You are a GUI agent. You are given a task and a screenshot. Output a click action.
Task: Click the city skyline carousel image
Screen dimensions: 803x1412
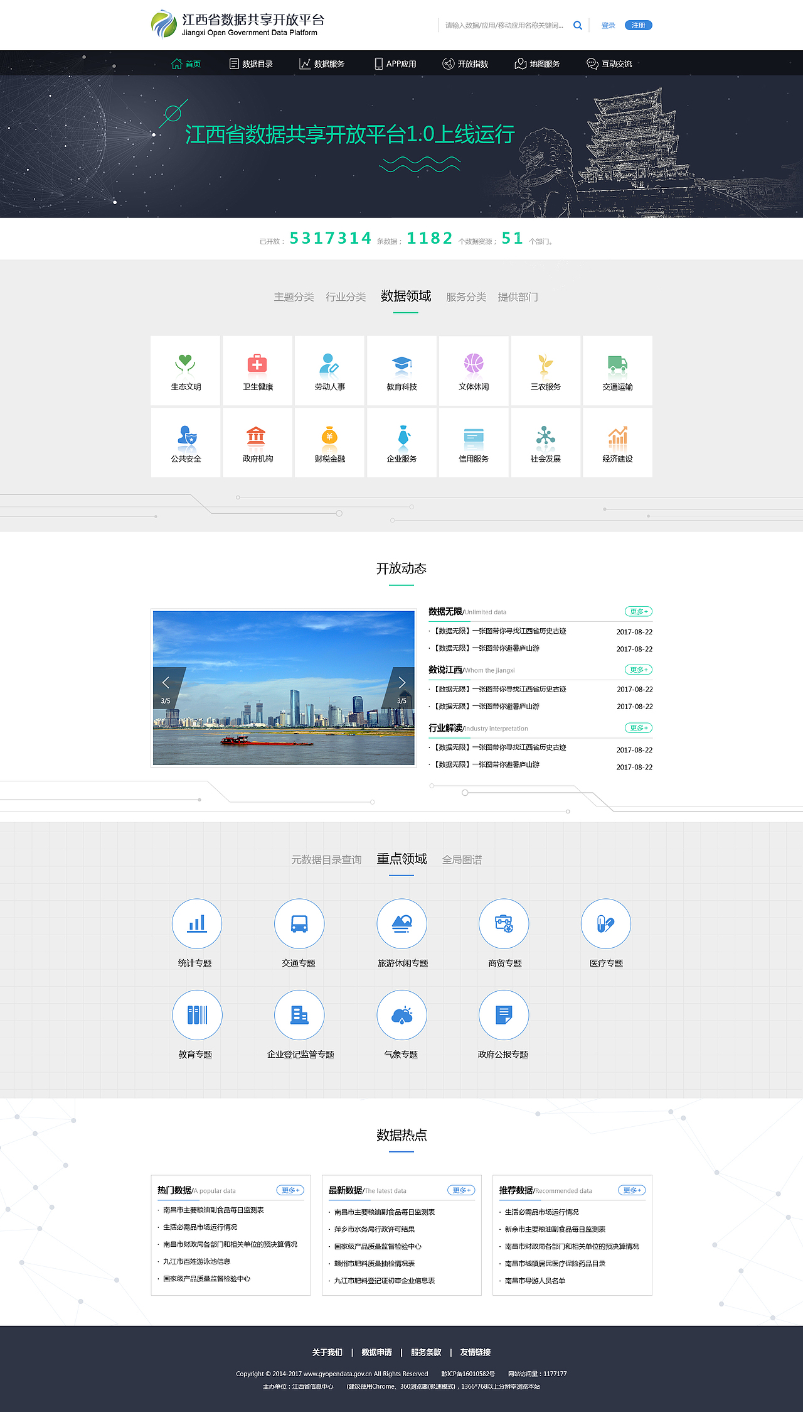tap(284, 688)
